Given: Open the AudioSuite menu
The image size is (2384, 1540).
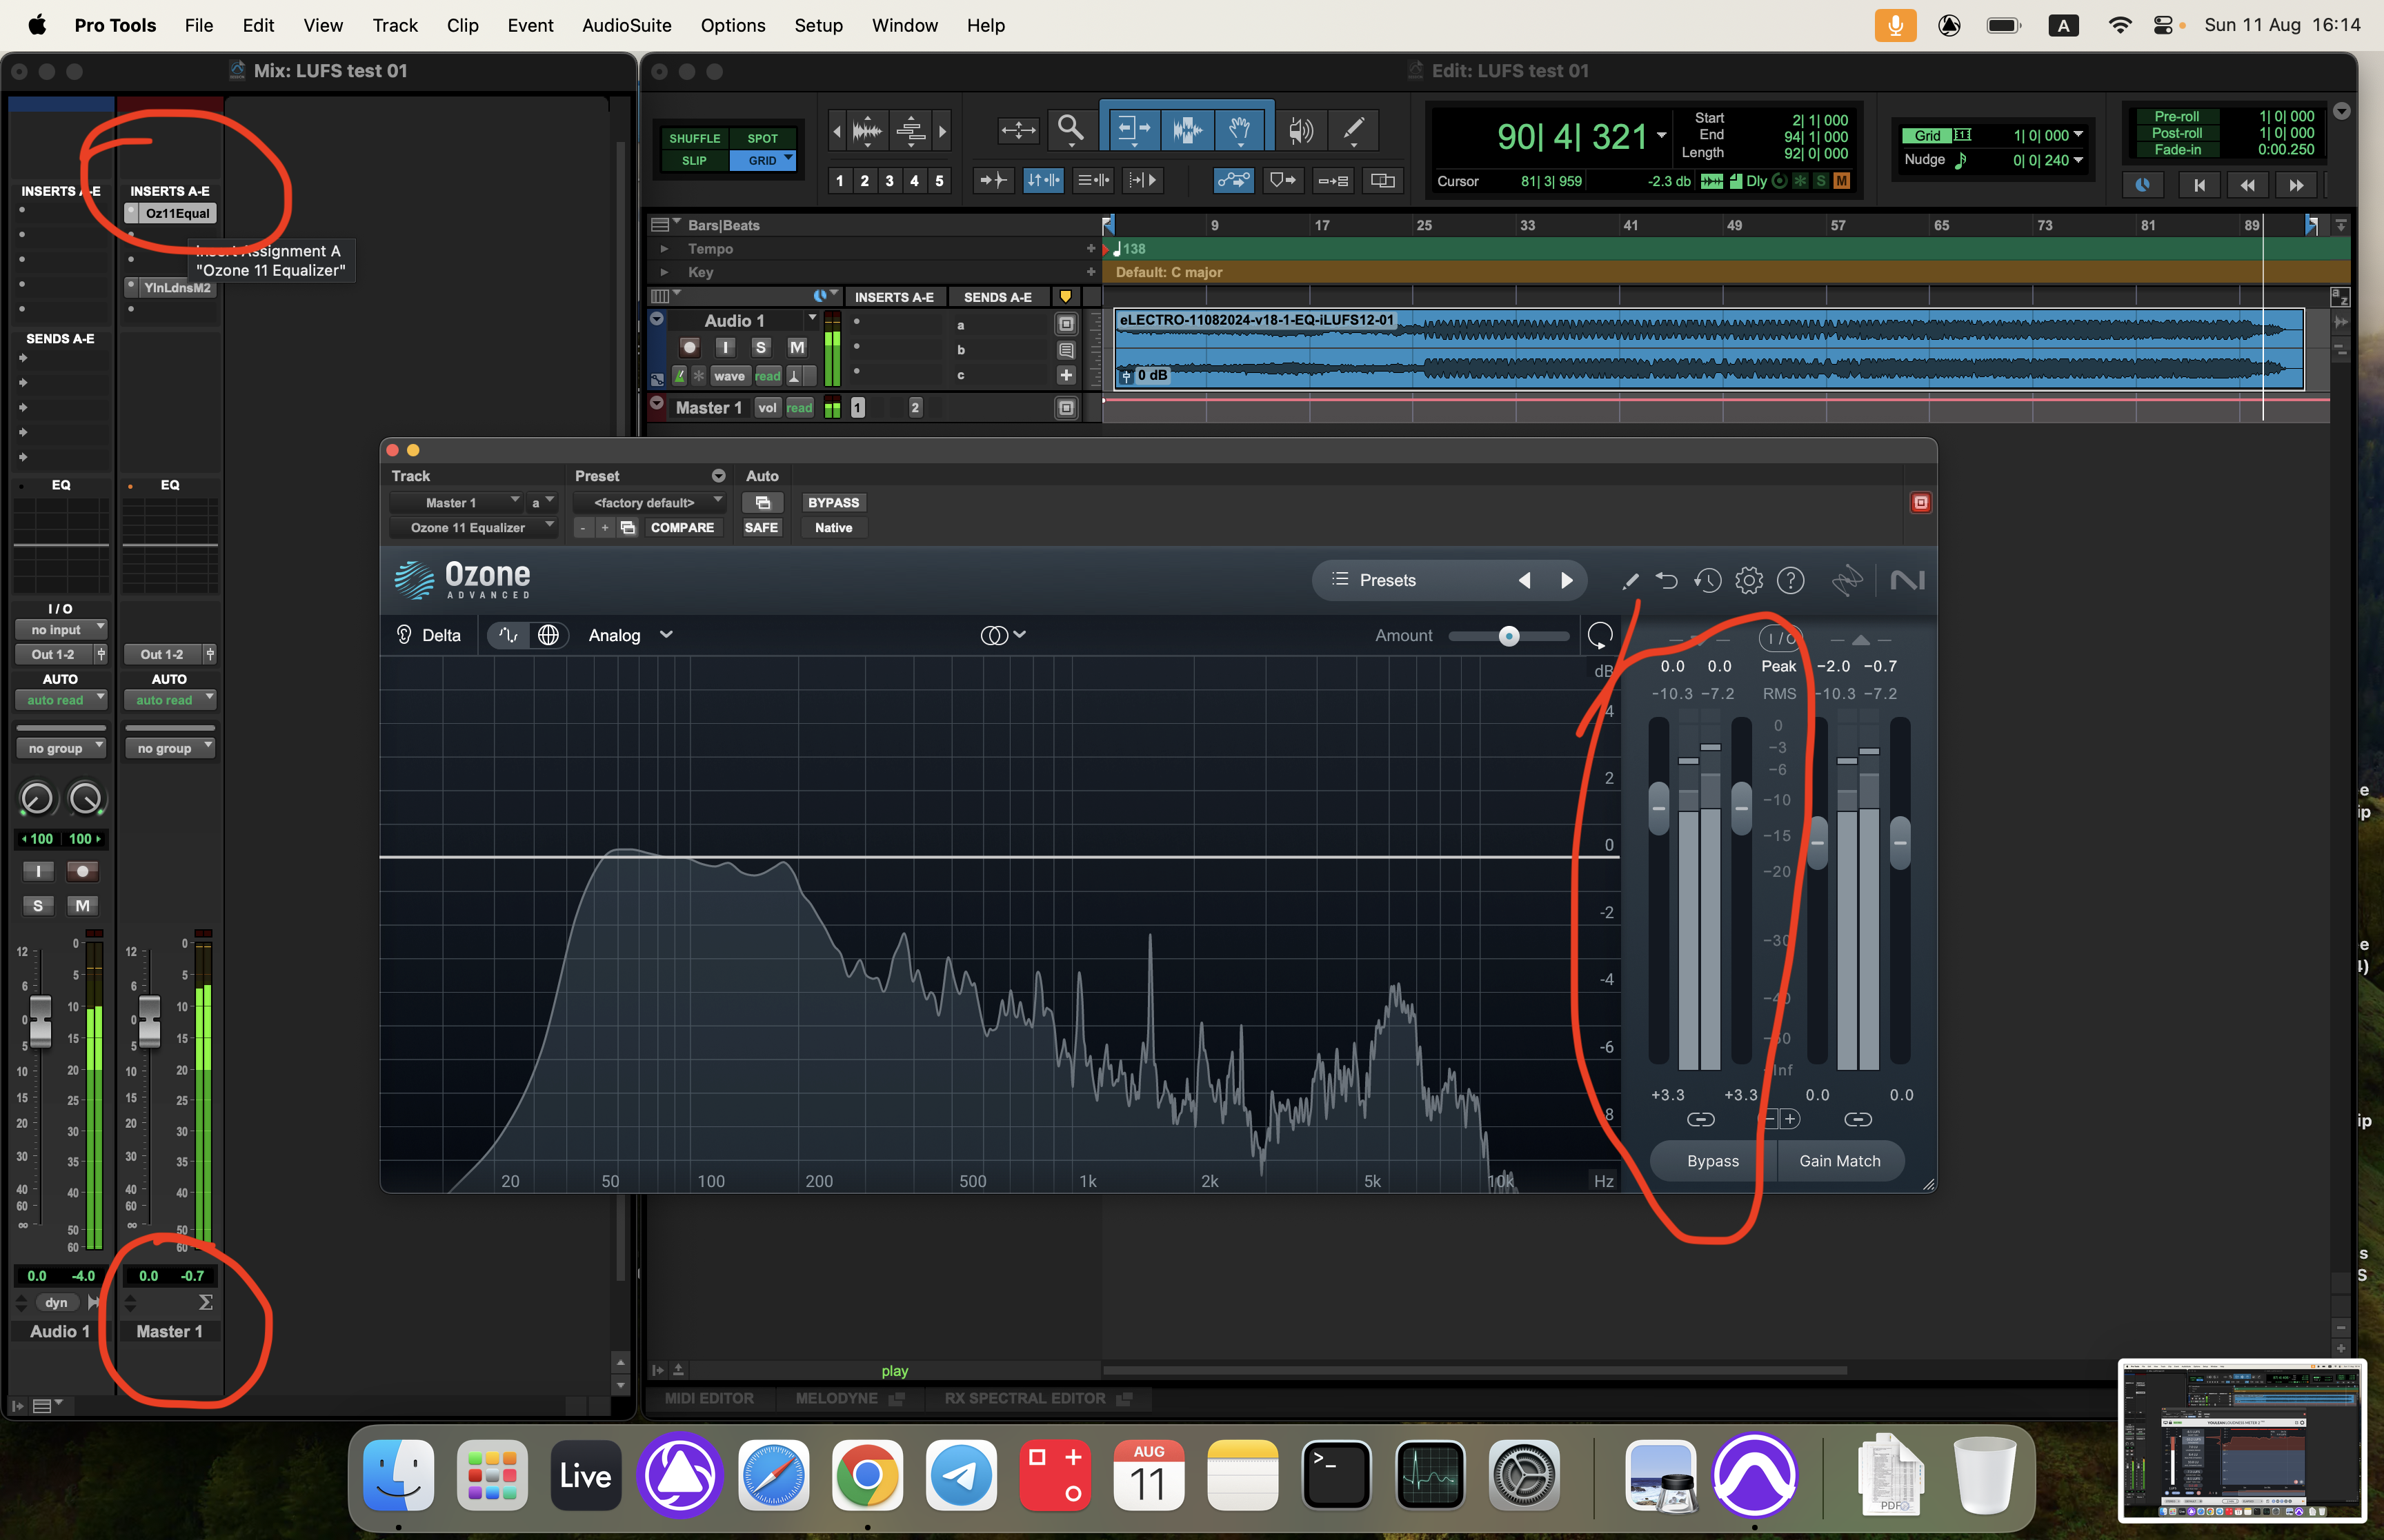Looking at the screenshot, I should [x=626, y=25].
